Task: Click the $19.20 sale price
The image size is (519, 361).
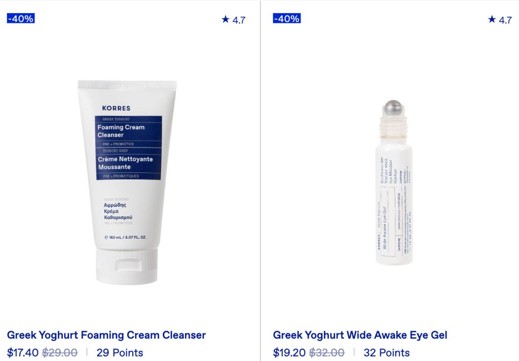Action: tap(289, 352)
